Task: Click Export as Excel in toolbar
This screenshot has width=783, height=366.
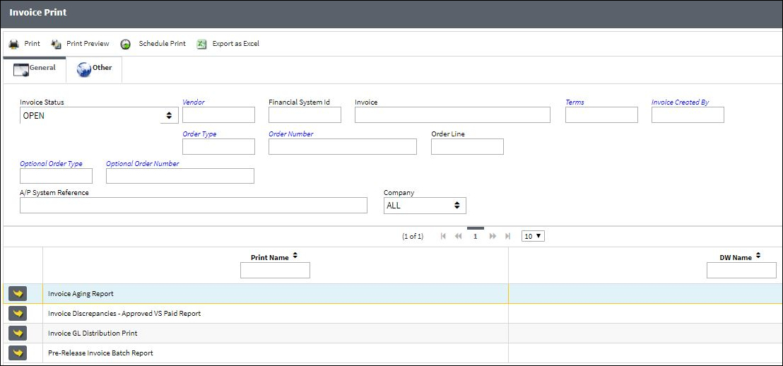Action: tap(236, 43)
